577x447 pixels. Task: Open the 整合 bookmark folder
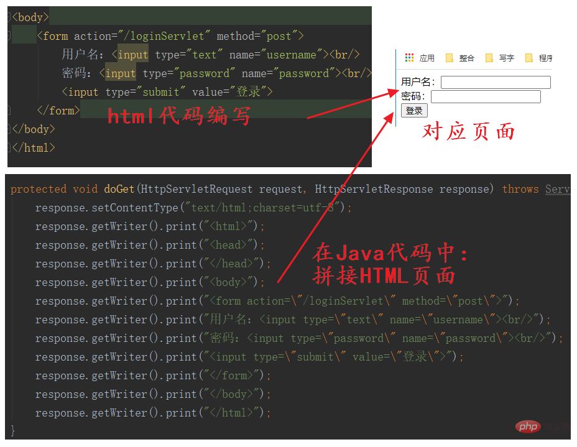click(459, 58)
